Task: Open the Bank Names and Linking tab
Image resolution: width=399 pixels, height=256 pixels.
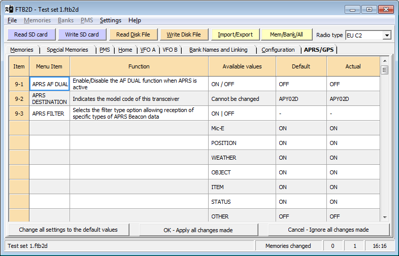Action: (218, 50)
